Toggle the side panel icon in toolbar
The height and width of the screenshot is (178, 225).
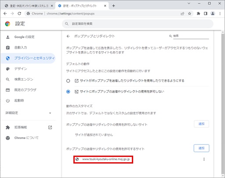206,14
